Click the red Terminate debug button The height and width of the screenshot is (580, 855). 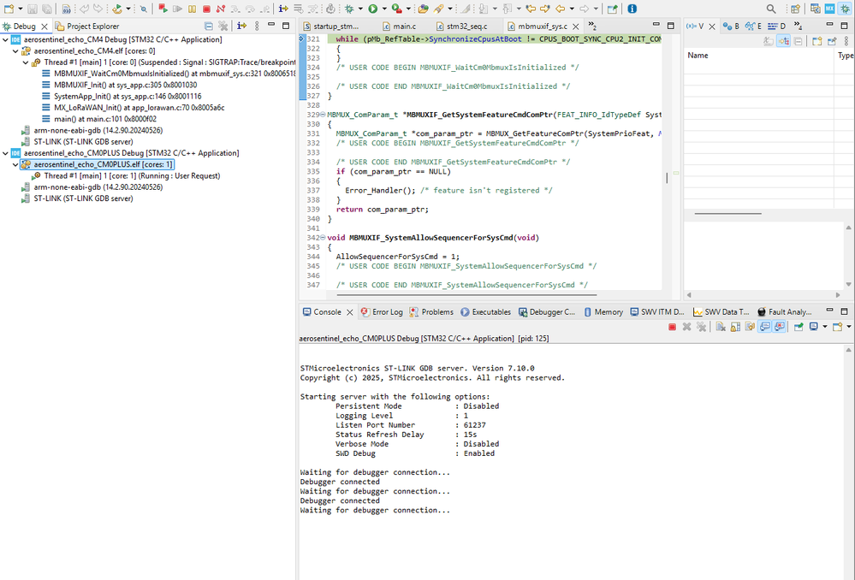[206, 9]
